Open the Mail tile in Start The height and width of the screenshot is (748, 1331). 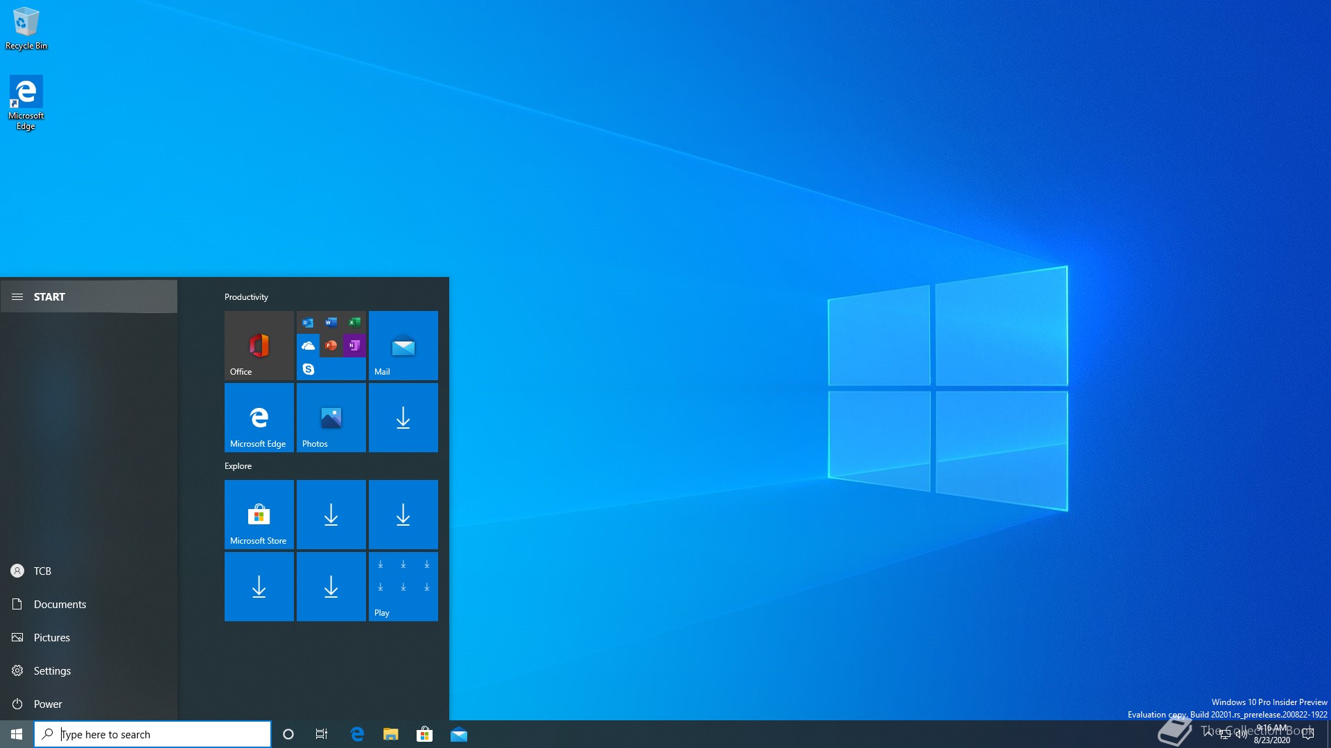tap(403, 345)
